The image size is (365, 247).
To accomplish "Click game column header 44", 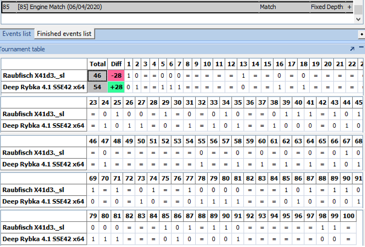I will [347, 102].
